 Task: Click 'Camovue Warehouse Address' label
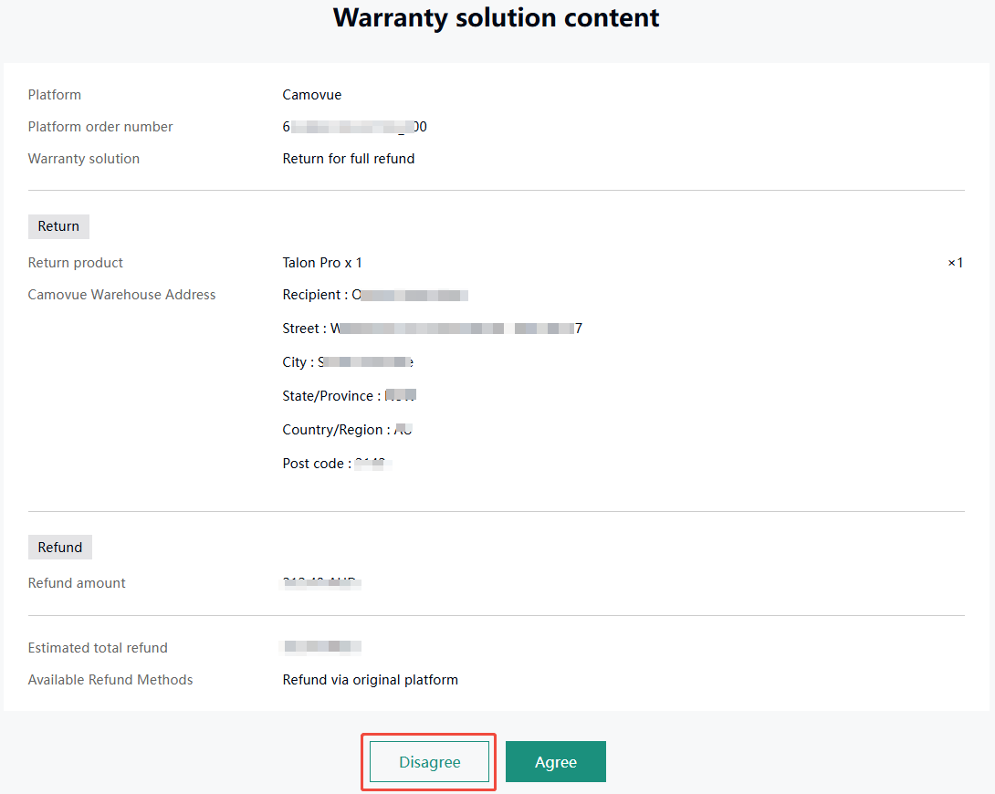coord(121,295)
